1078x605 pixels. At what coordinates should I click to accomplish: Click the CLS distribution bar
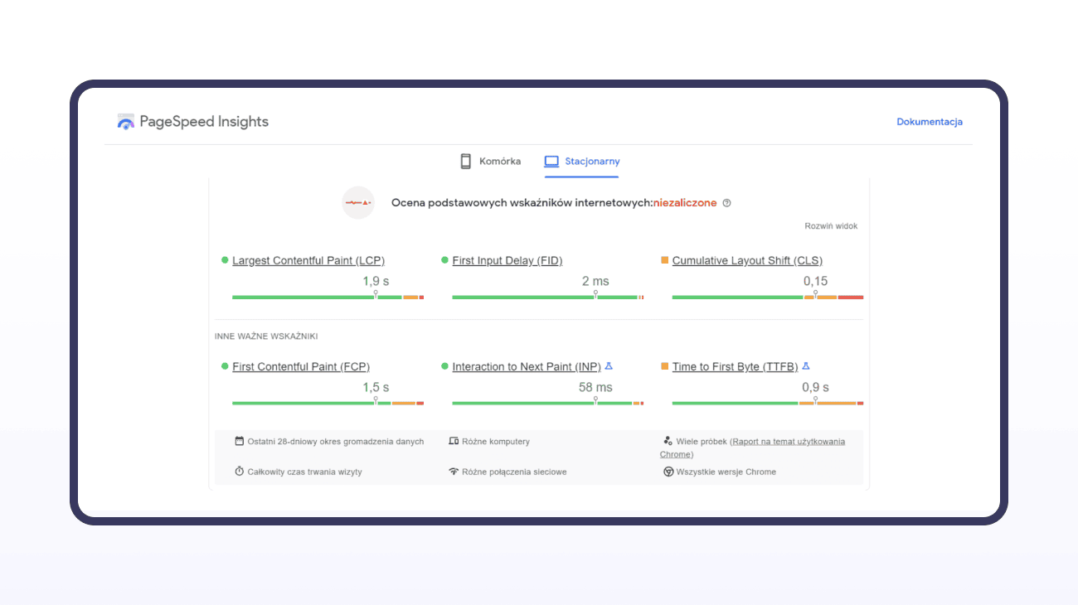pos(768,297)
